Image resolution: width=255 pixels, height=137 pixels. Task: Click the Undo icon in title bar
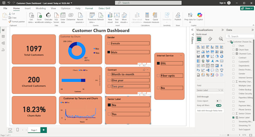(x=9, y=3)
